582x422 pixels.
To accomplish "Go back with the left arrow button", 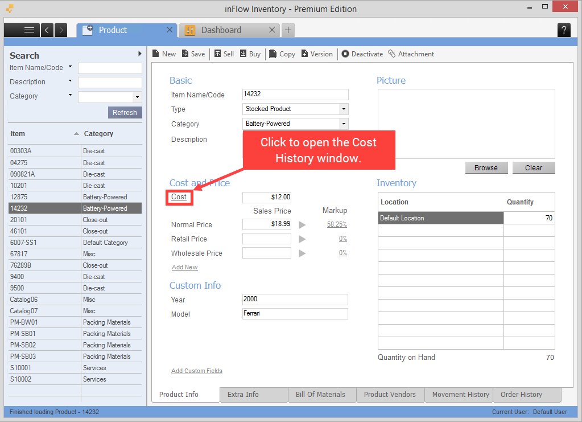I will tap(47, 30).
